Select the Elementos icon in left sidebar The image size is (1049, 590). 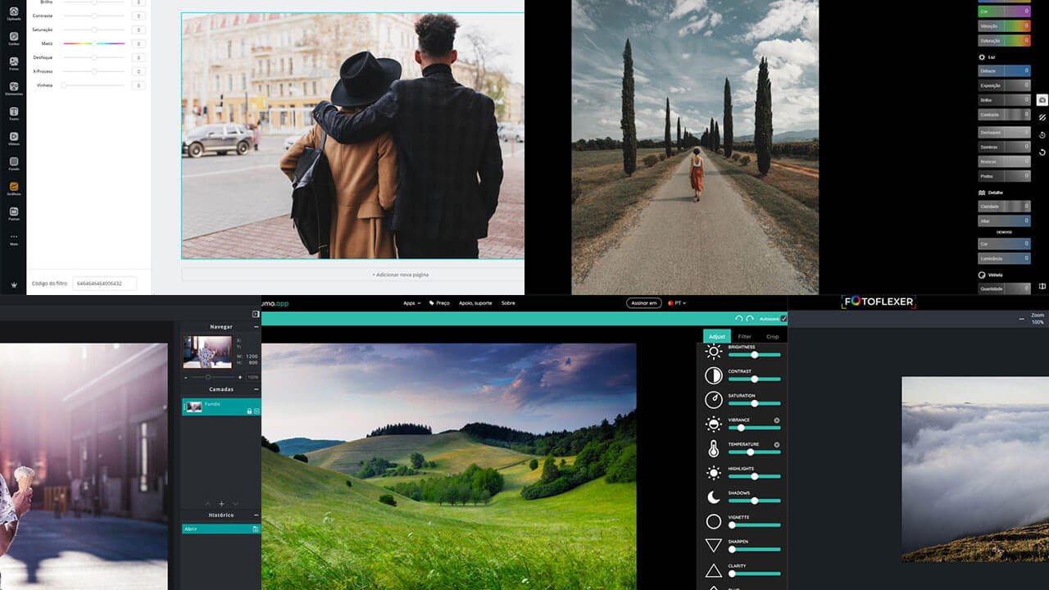point(14,87)
